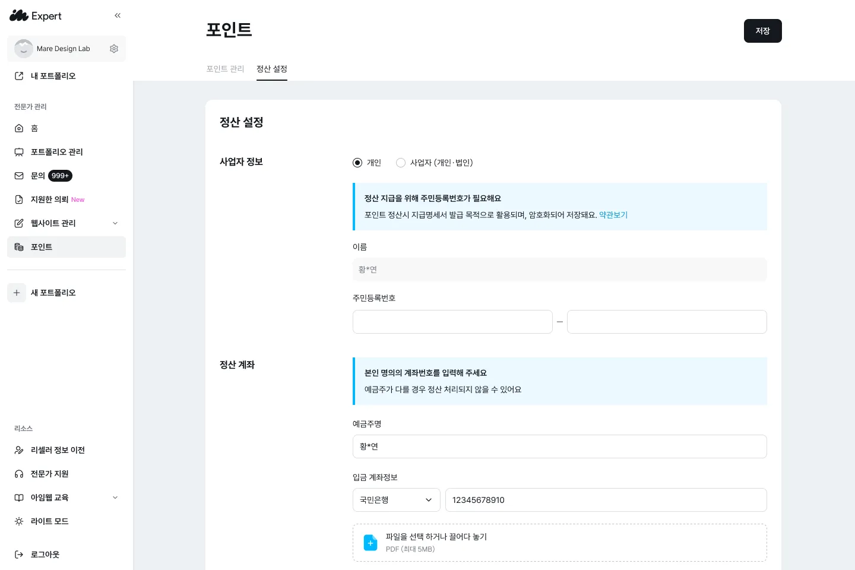The image size is (855, 570).
Task: Switch to the 포인트 관리 tab
Action: coord(225,69)
